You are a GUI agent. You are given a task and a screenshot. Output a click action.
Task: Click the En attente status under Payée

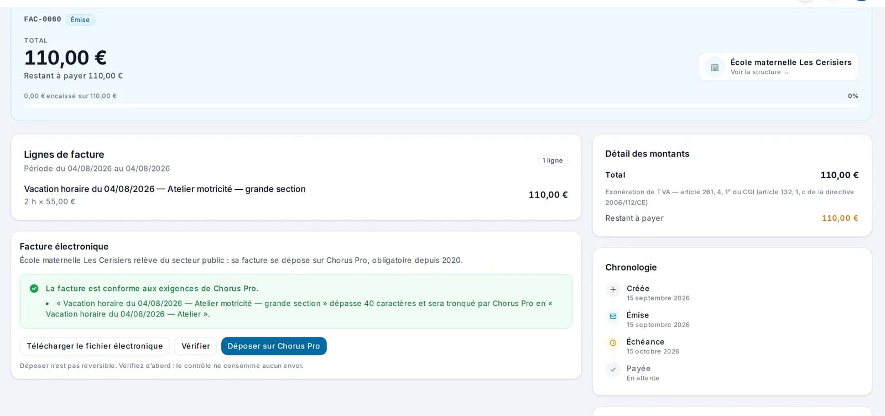click(x=643, y=378)
